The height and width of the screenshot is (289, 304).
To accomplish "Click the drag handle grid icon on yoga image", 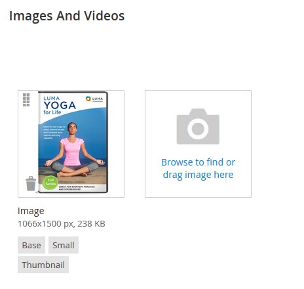I will point(26,100).
